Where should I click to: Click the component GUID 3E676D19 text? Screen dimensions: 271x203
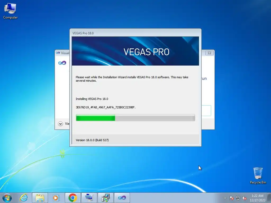pyautogui.click(x=106, y=107)
